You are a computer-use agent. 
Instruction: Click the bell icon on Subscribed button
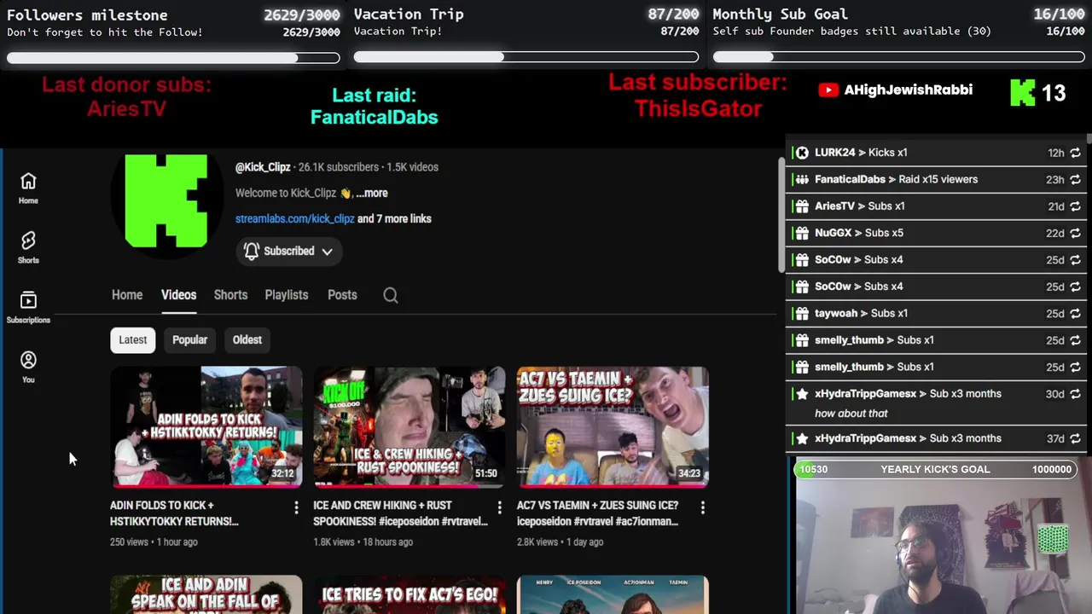(x=252, y=251)
